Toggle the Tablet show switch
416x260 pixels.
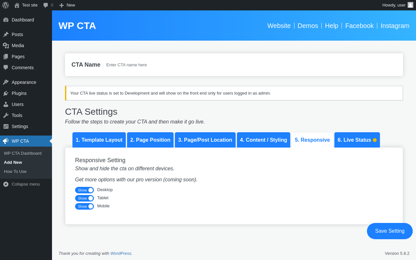(x=84, y=198)
